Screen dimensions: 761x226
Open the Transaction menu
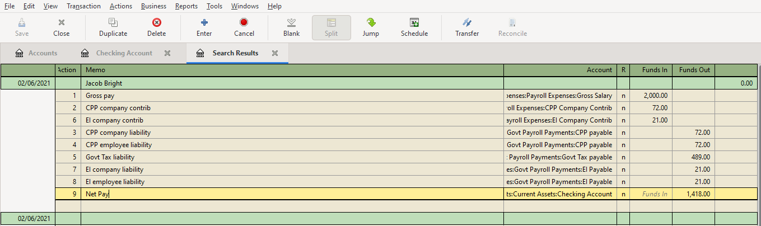(x=83, y=6)
